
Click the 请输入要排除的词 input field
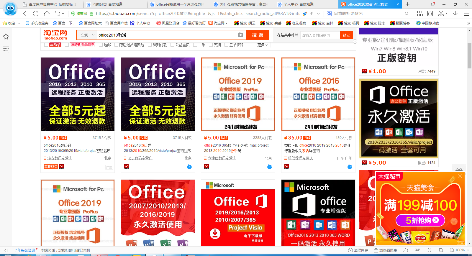(x=320, y=35)
